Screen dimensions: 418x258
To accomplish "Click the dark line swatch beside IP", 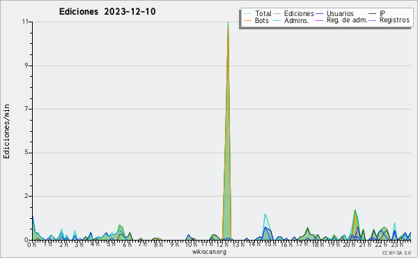I will [373, 13].
